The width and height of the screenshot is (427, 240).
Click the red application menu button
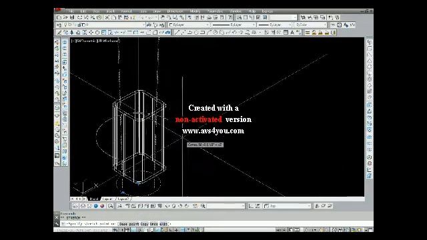[x=58, y=10]
